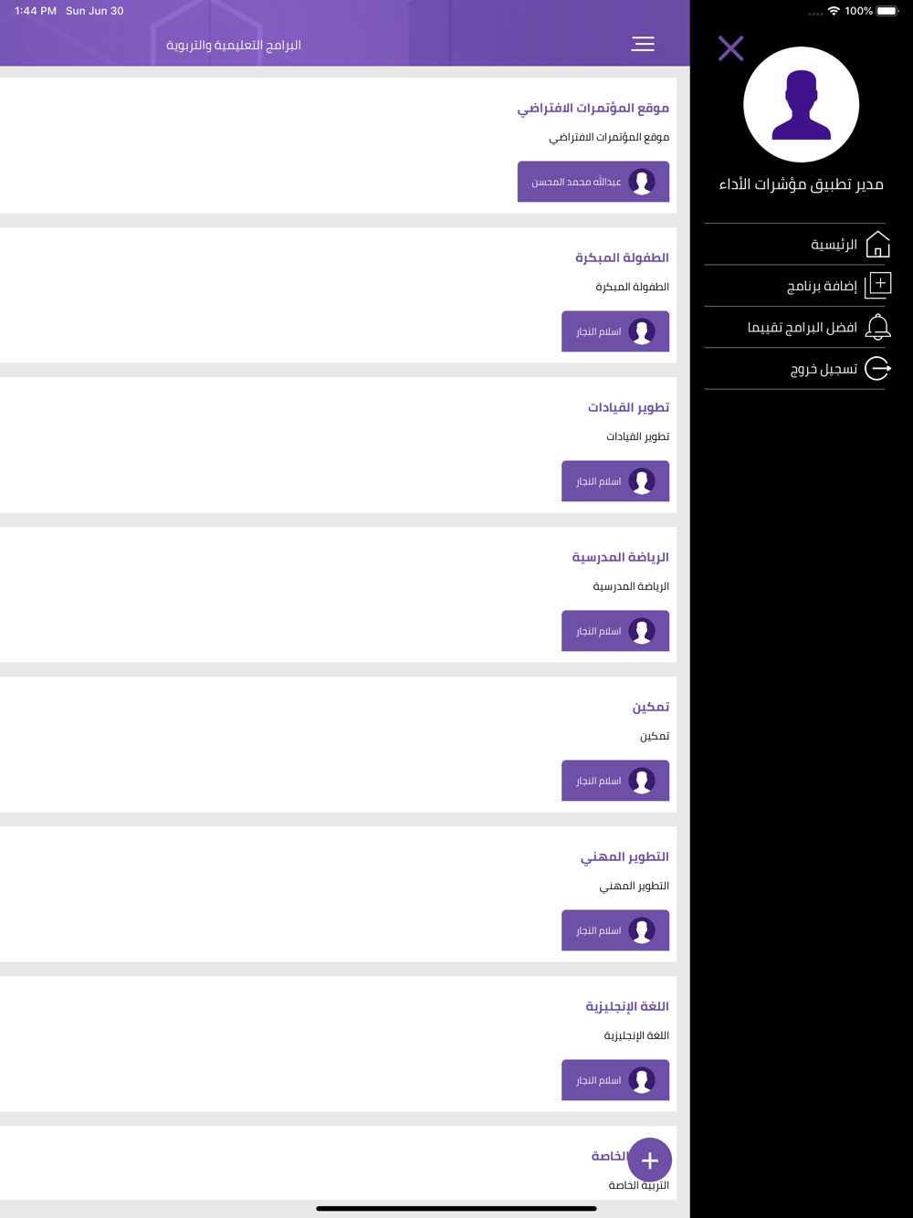Tap the add program plus-square icon
Screen dimensions: 913x1218
(x=877, y=285)
